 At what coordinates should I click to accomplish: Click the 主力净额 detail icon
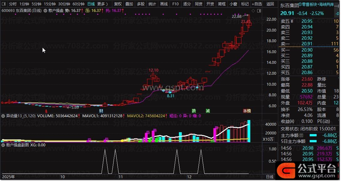pyautogui.click(x=301, y=135)
